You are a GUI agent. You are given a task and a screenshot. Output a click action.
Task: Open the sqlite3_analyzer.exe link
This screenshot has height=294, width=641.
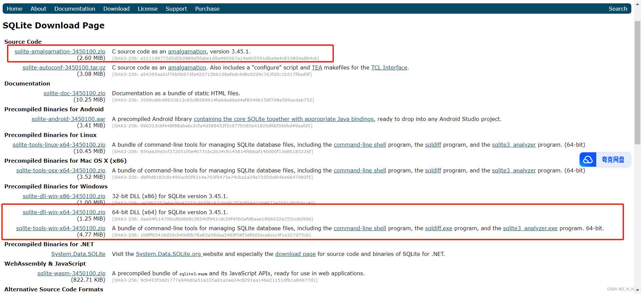coord(530,228)
